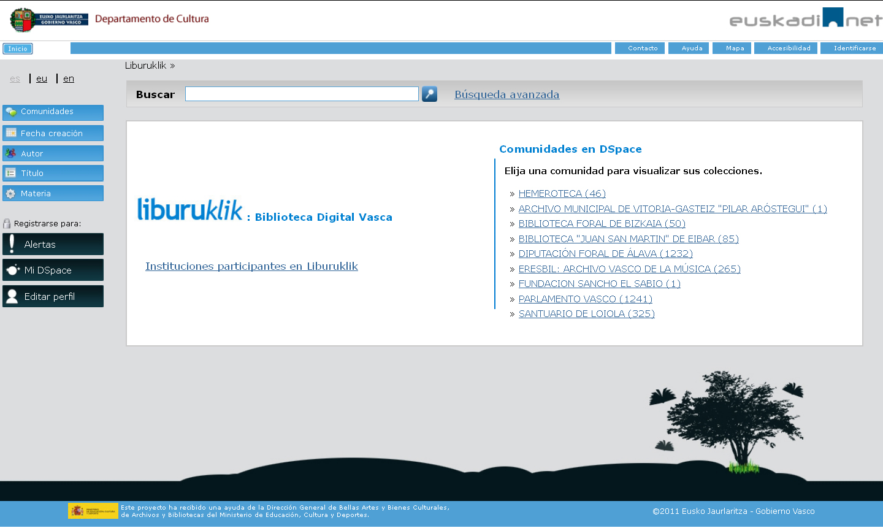Switch language to English (en)
The image size is (883, 528).
pos(69,78)
